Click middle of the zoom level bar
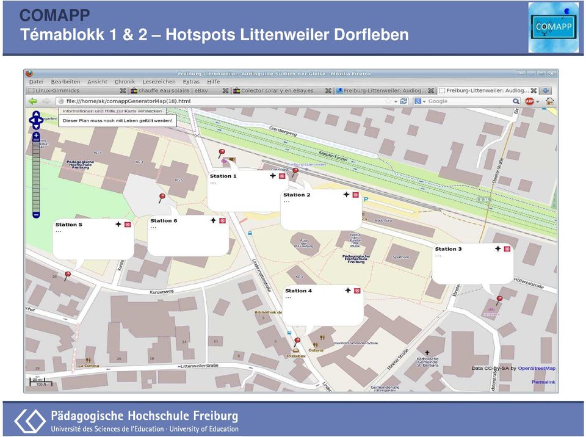The image size is (586, 437). pyautogui.click(x=36, y=176)
